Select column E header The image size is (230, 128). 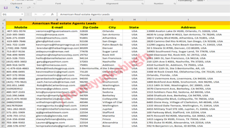[57, 20]
